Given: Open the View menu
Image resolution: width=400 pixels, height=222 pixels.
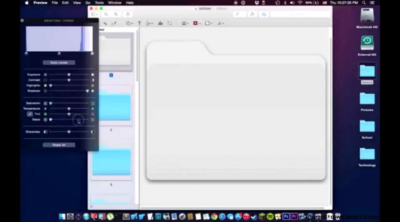Looking at the screenshot, I should [x=77, y=3].
